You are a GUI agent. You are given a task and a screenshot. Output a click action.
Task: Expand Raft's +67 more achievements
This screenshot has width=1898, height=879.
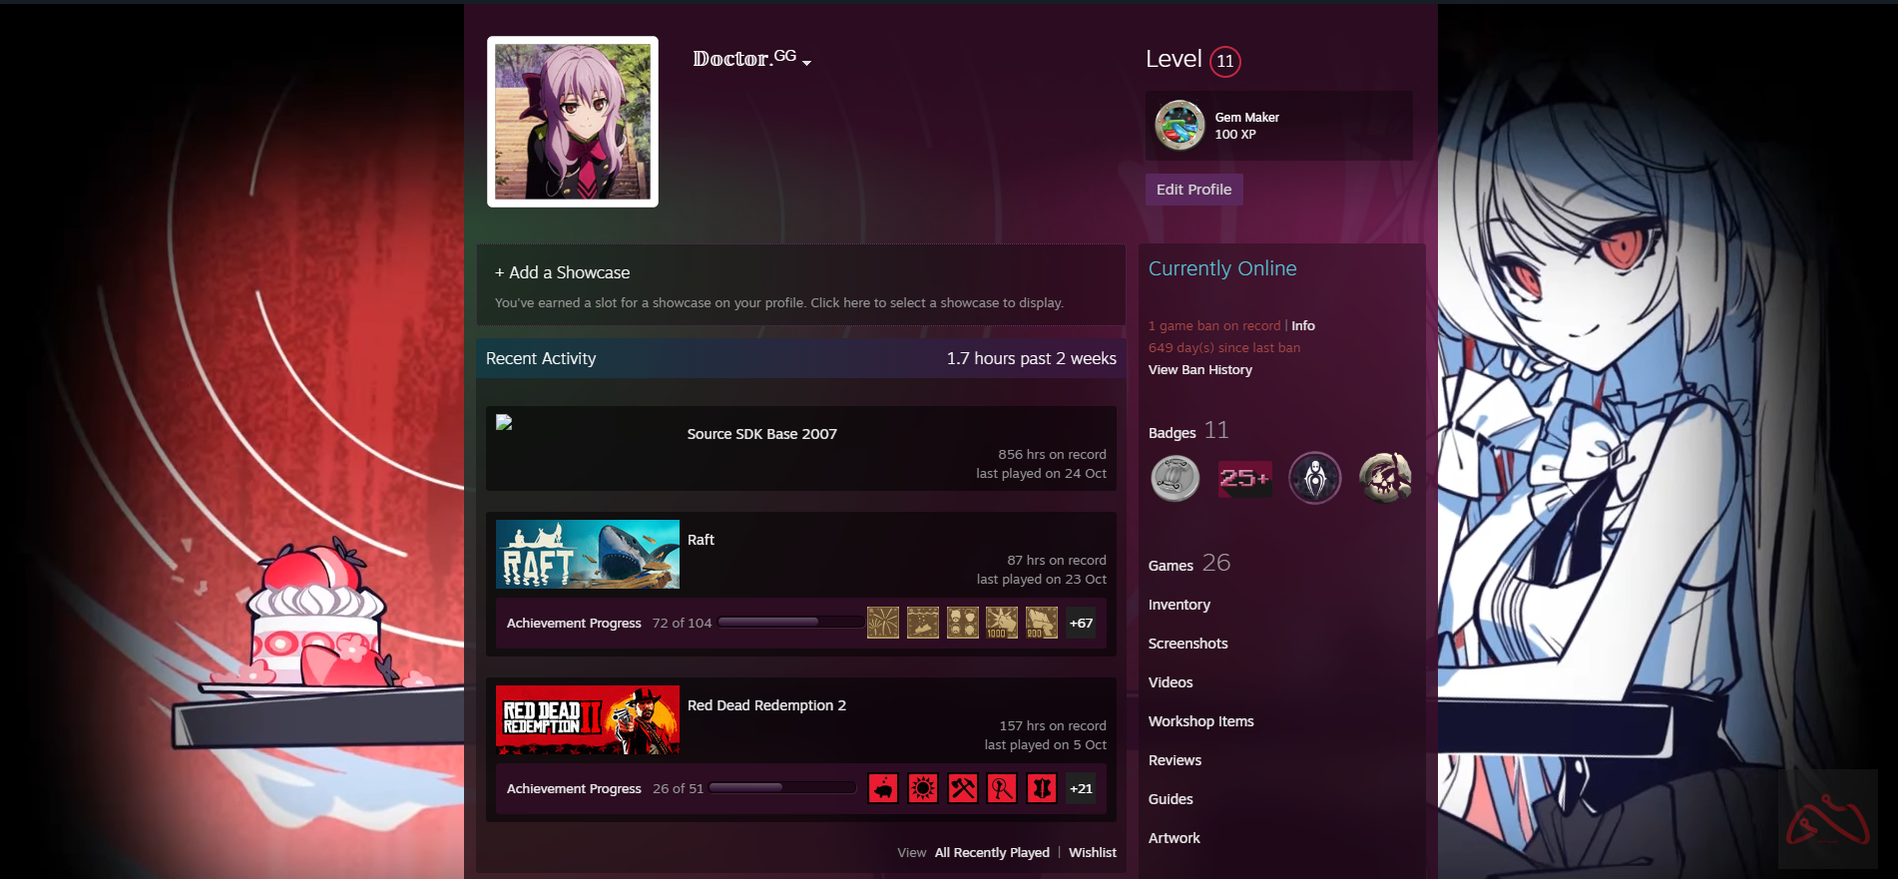click(1081, 623)
